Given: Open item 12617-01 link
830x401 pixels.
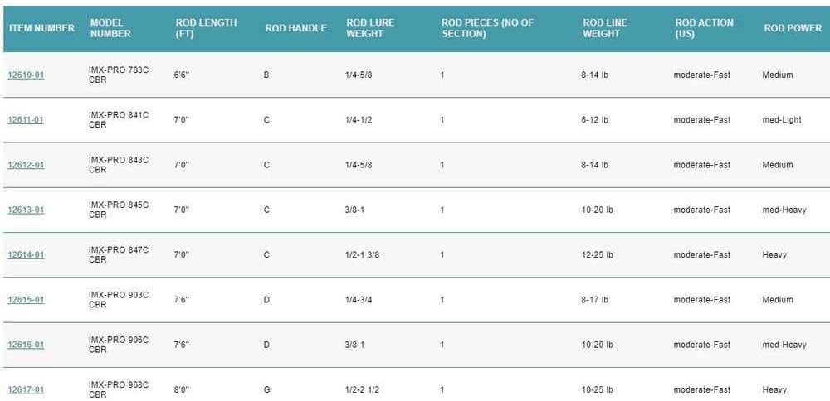Looking at the screenshot, I should tap(26, 390).
